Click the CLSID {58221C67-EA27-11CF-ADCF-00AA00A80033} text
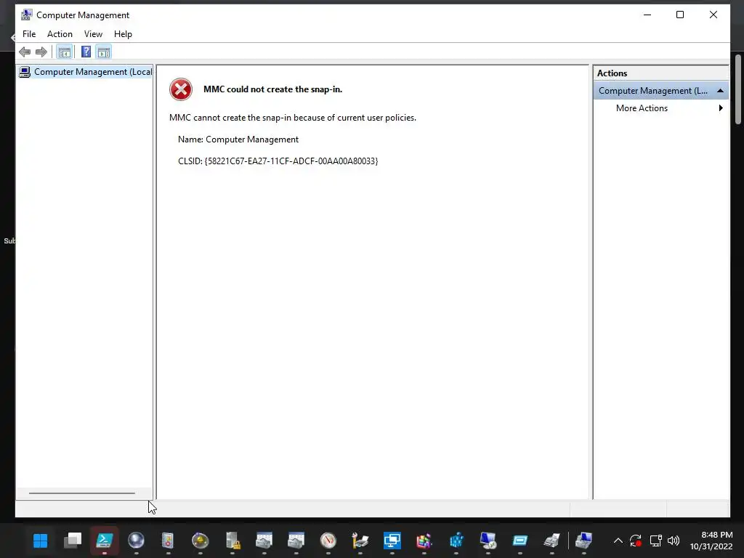Screen dimensions: 744x558 pyautogui.click(x=278, y=161)
